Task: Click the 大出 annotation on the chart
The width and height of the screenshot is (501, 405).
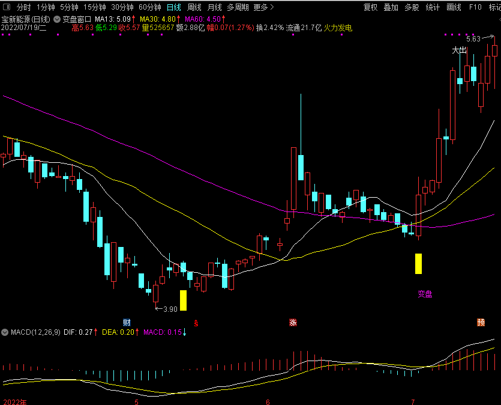Action: 459,50
